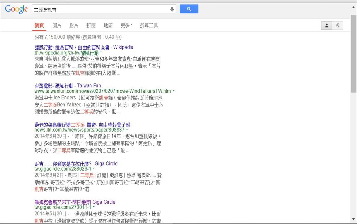Image resolution: width=357 pixels, height=224 pixels.
Task: Click the Google logo
Action: click(16, 9)
